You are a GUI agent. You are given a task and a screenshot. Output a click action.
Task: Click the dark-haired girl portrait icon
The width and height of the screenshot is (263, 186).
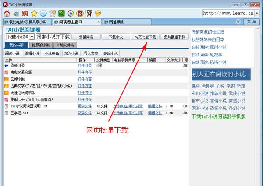[89, 13]
